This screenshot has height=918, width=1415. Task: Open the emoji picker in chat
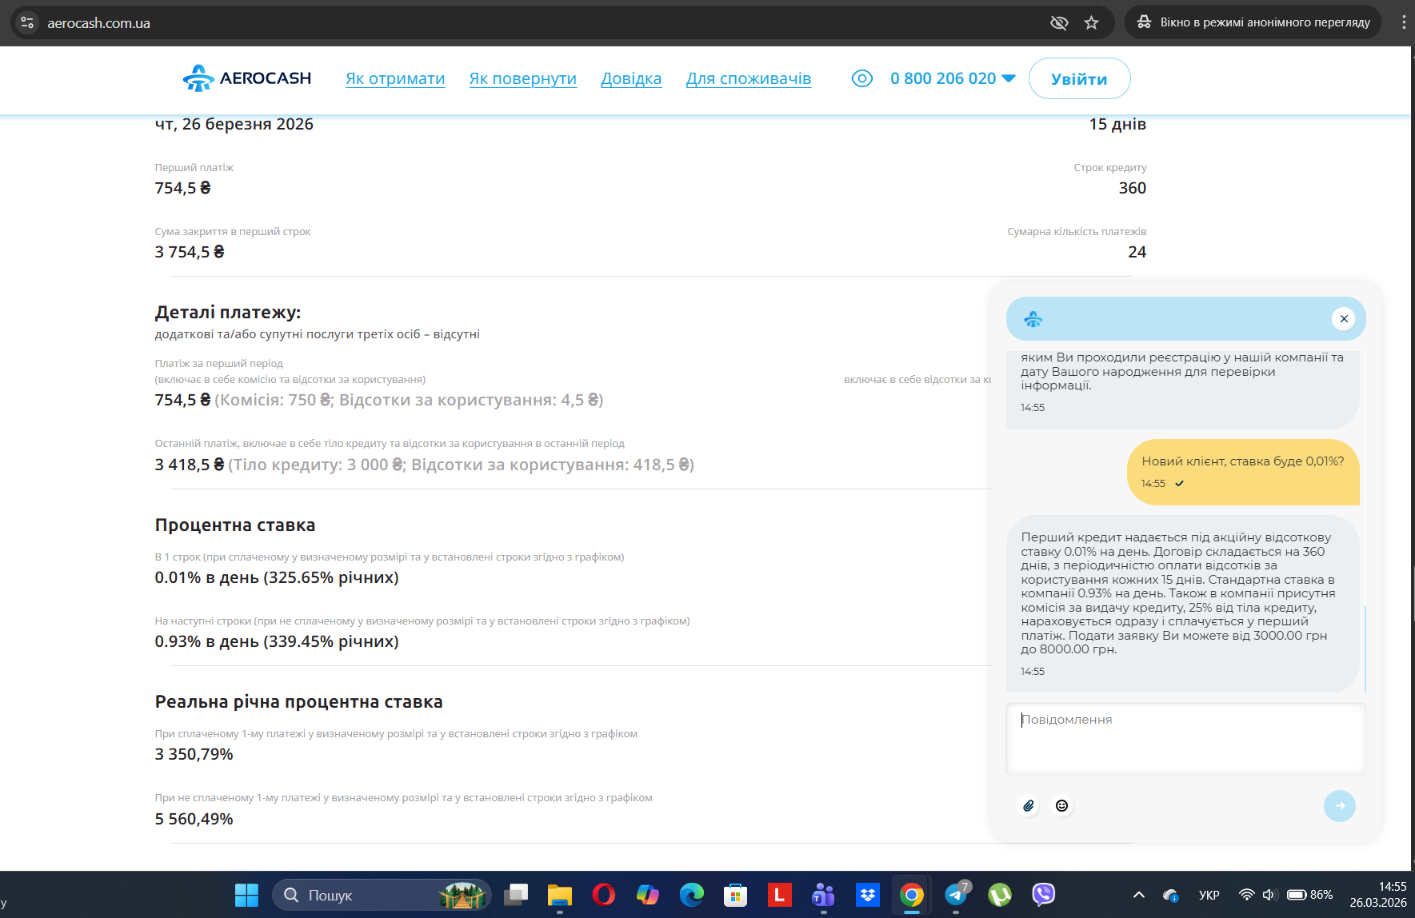pyautogui.click(x=1061, y=805)
